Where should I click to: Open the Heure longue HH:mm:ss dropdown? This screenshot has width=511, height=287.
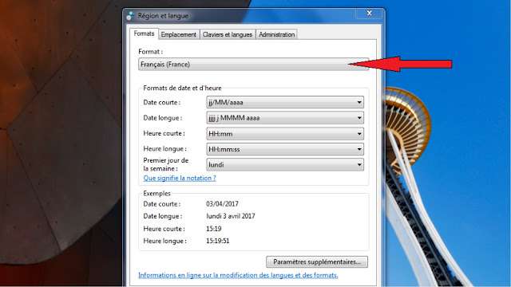[x=285, y=149]
